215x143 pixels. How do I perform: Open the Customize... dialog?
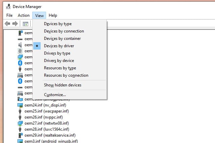[x=55, y=95]
